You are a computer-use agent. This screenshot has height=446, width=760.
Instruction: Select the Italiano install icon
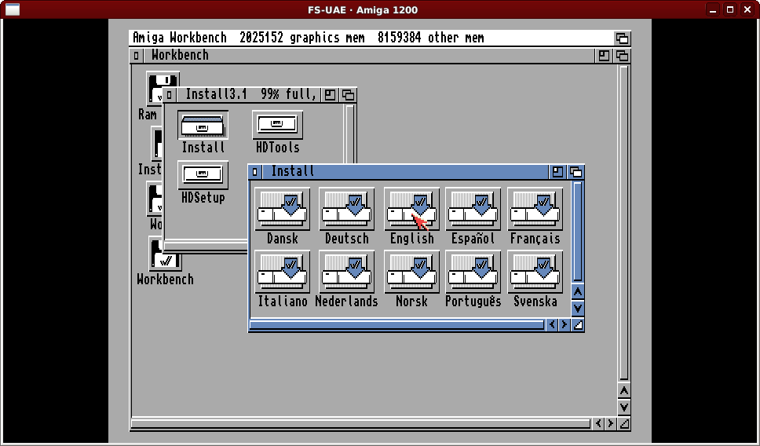tap(282, 272)
